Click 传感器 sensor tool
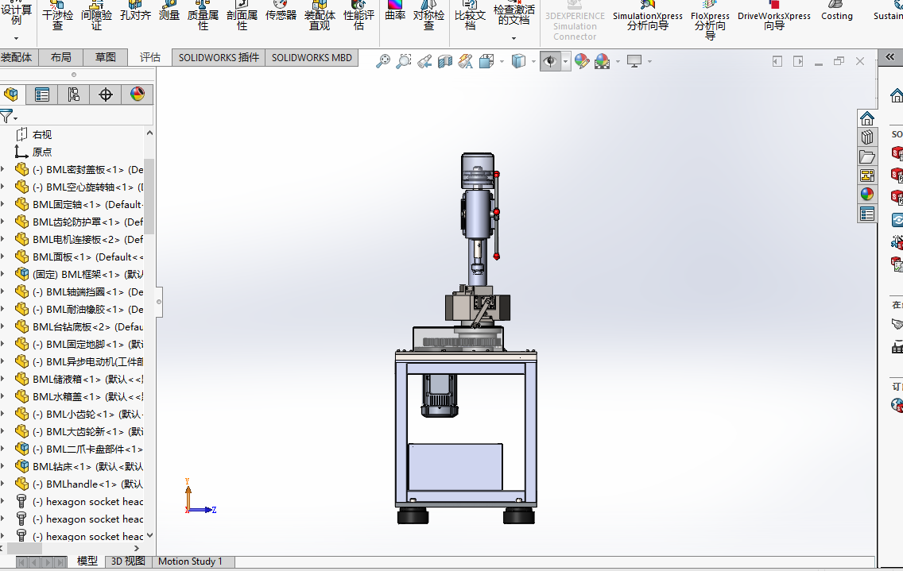The image size is (903, 571). coord(281,11)
